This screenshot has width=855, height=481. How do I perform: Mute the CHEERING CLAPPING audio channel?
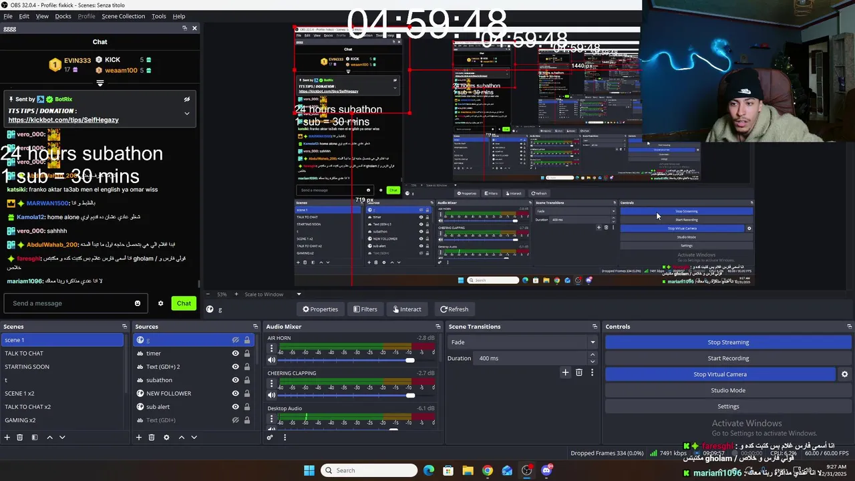click(271, 395)
